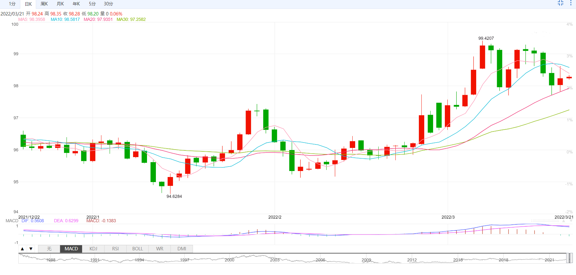Click the MA10: 98.5817 legend label
Screen dimensions: 576x275
point(65,19)
